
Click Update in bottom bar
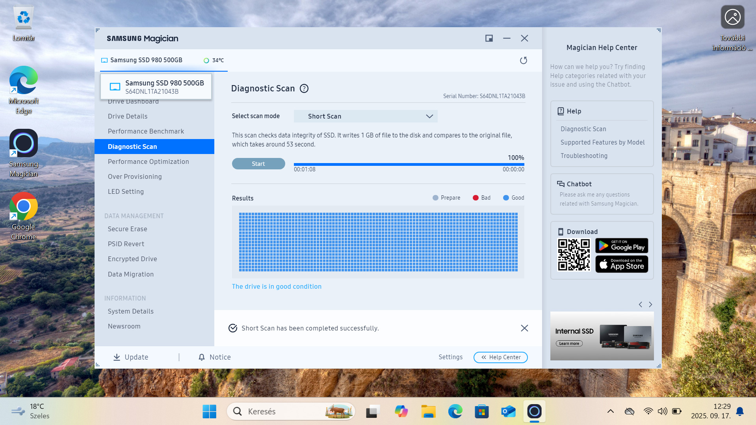131,357
